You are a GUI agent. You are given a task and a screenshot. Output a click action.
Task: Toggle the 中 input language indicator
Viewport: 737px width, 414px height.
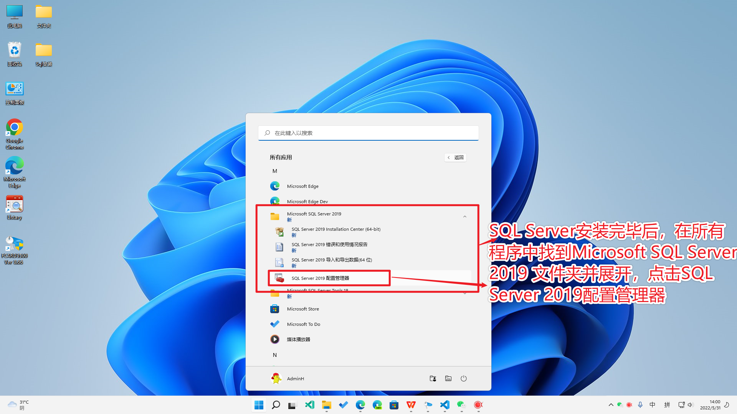pyautogui.click(x=652, y=405)
